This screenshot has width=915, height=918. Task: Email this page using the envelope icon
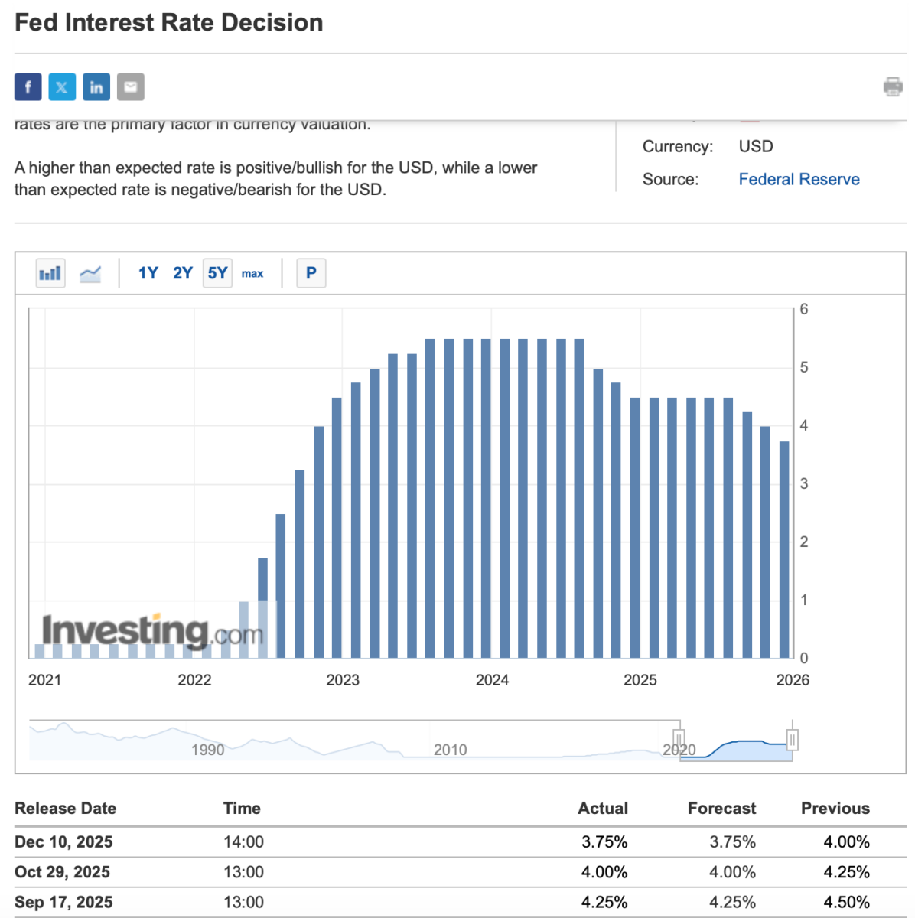point(131,87)
